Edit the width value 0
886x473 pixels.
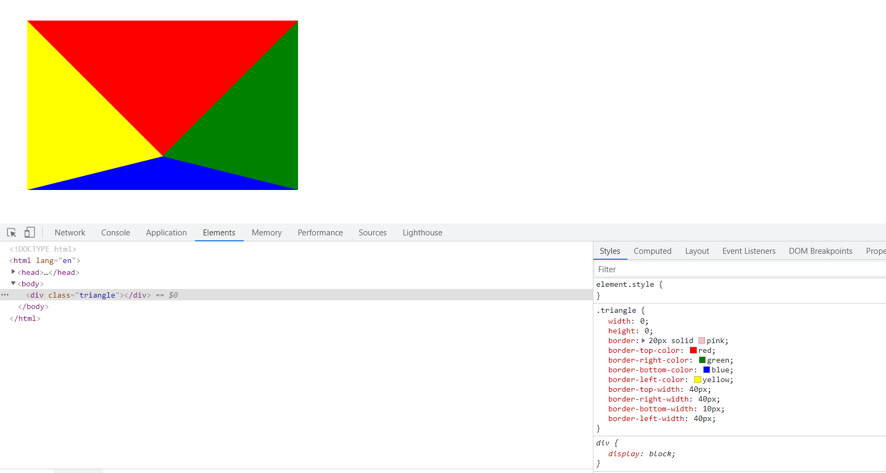click(x=643, y=321)
